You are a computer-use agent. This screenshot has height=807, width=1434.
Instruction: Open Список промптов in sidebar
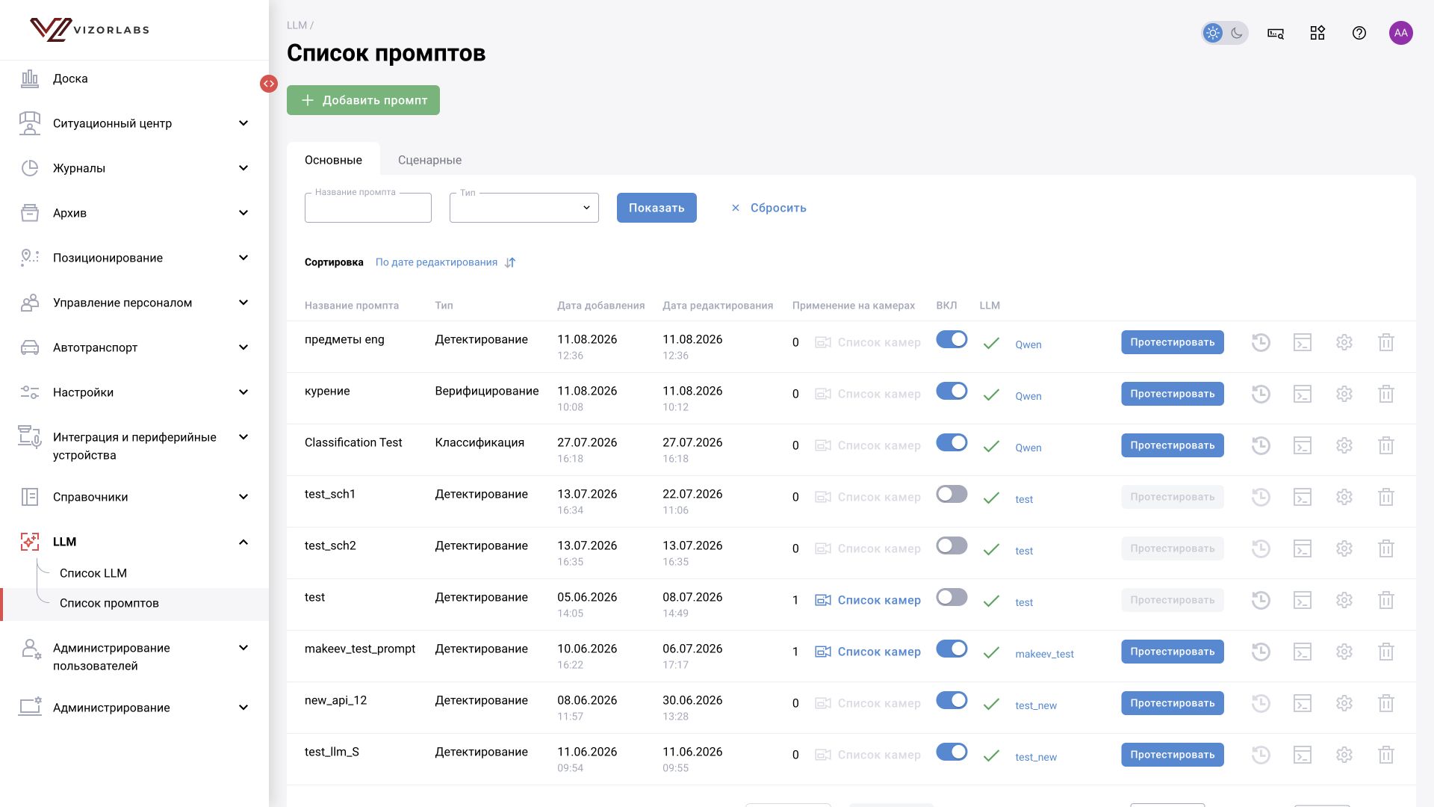[x=109, y=603]
